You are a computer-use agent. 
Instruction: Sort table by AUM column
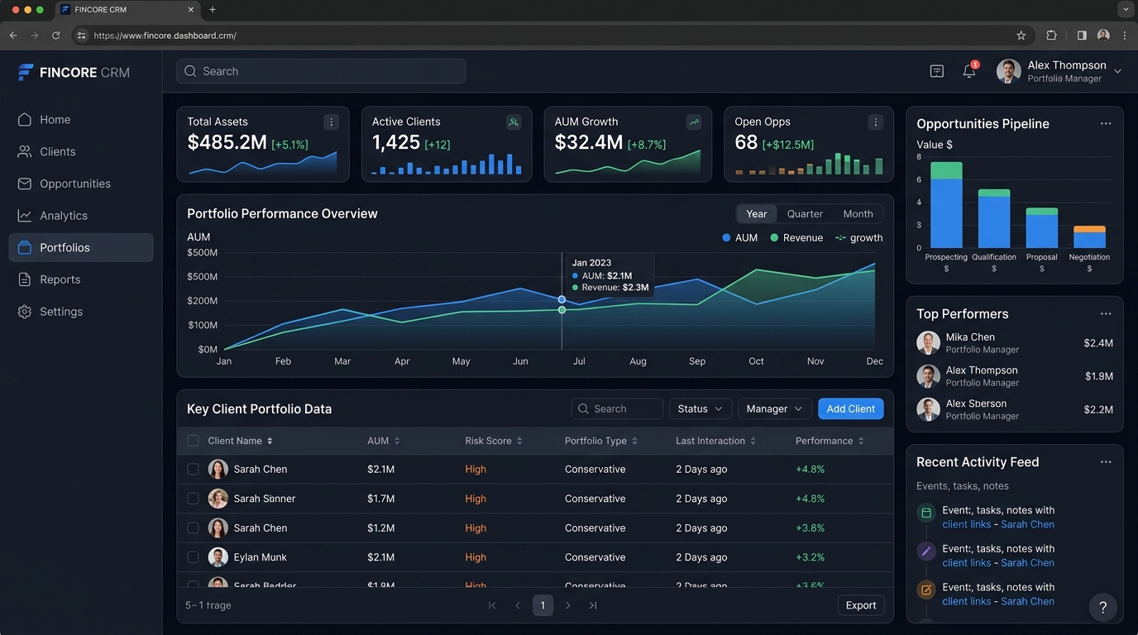(x=384, y=441)
